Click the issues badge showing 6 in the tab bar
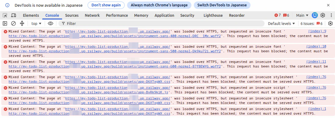The width and height of the screenshot is (335, 118). click(x=286, y=15)
